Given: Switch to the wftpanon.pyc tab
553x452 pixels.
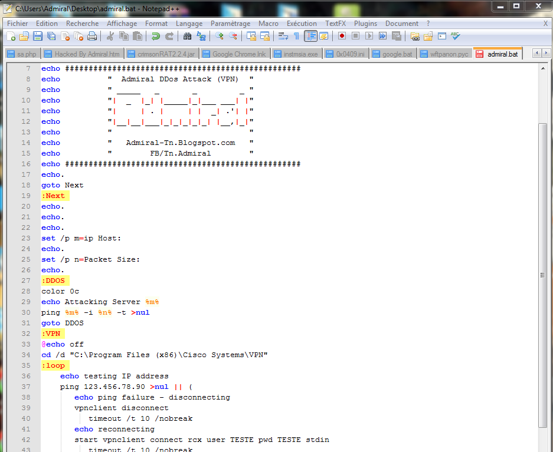Looking at the screenshot, I should 445,54.
